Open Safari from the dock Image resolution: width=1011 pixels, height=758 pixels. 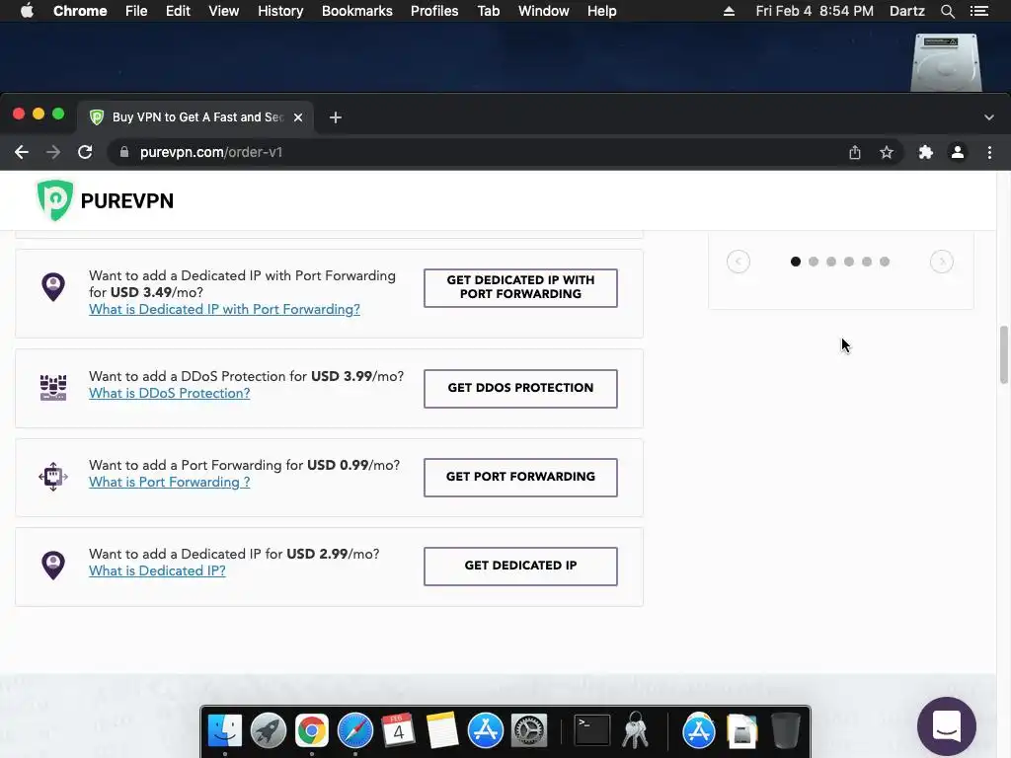[x=355, y=730]
